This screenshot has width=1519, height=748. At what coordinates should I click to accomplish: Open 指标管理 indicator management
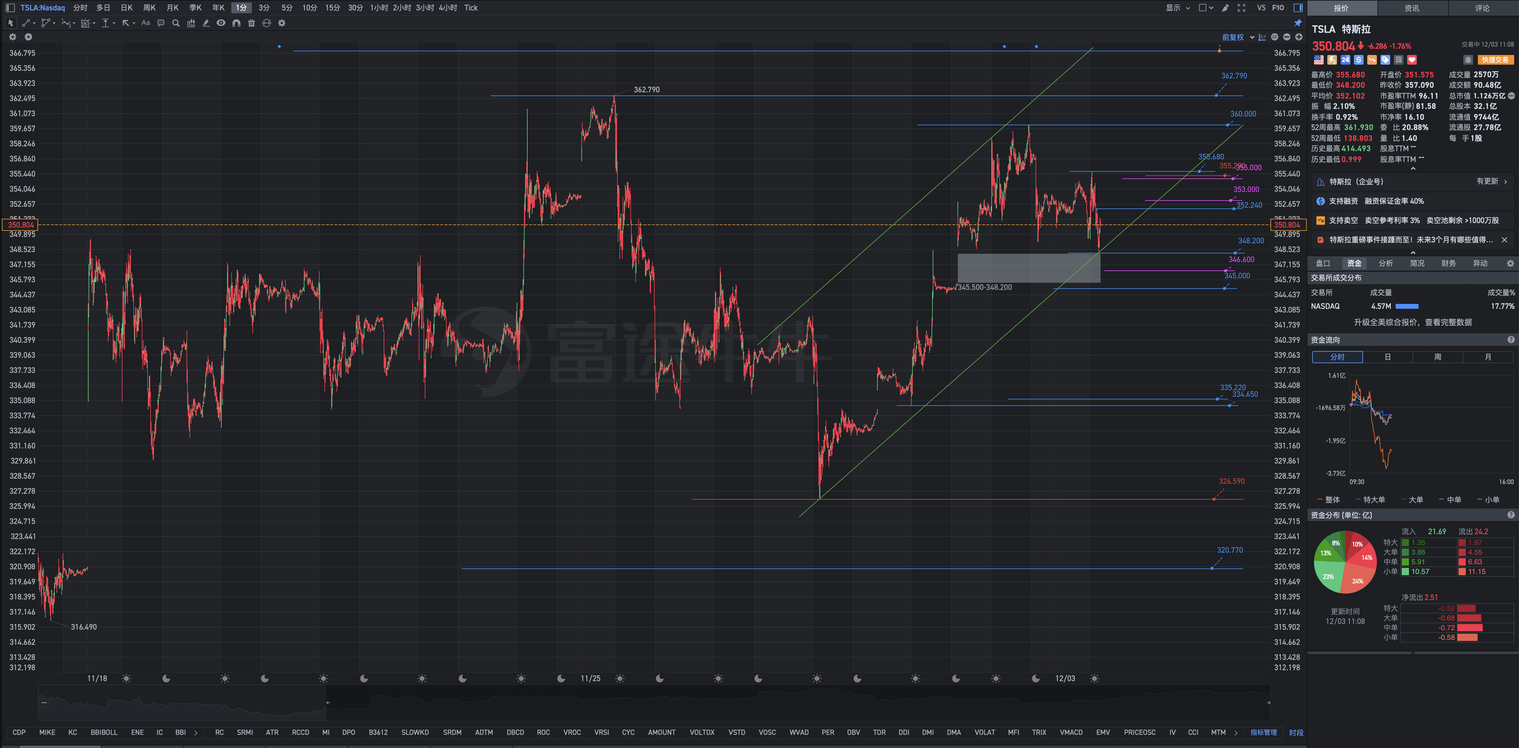(1264, 733)
